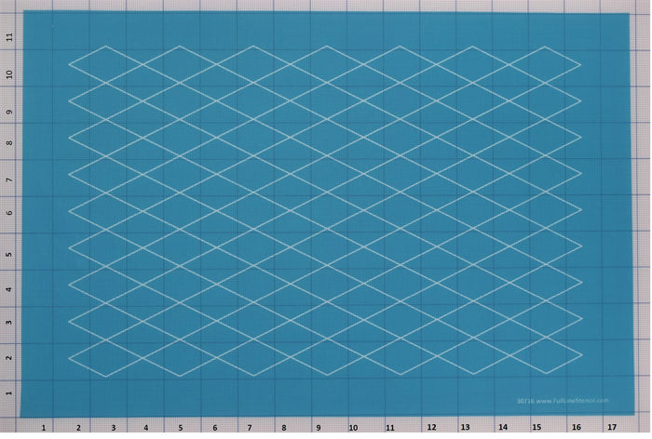Click number 3 on the left ruler

click(x=9, y=324)
